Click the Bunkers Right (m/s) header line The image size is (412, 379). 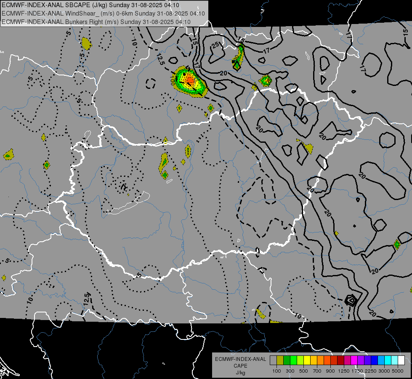96,22
